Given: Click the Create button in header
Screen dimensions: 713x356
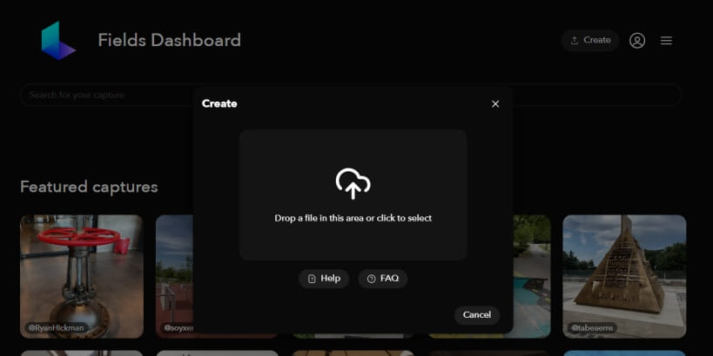Looking at the screenshot, I should click(590, 40).
